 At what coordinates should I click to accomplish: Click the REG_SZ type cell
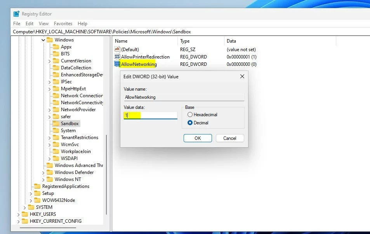pos(188,50)
